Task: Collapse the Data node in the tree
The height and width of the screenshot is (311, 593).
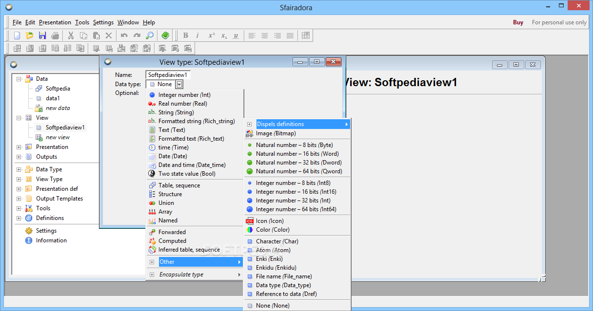Action: click(x=19, y=79)
